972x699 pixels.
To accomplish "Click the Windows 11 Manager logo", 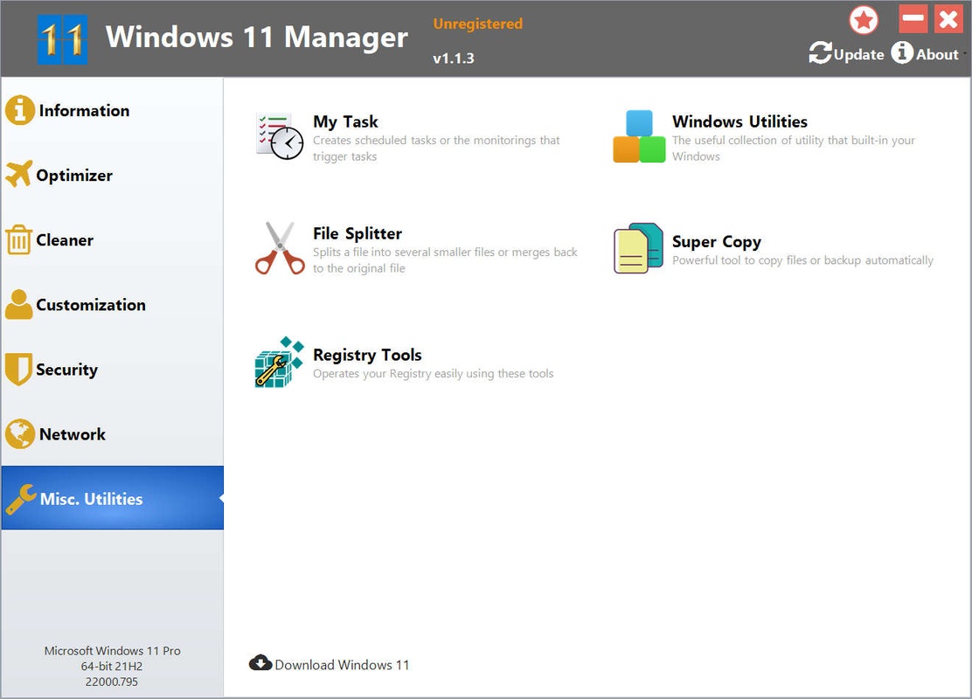I will pos(62,39).
